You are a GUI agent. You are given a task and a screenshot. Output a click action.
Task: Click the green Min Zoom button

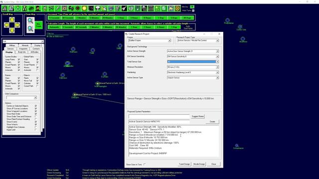38,25
